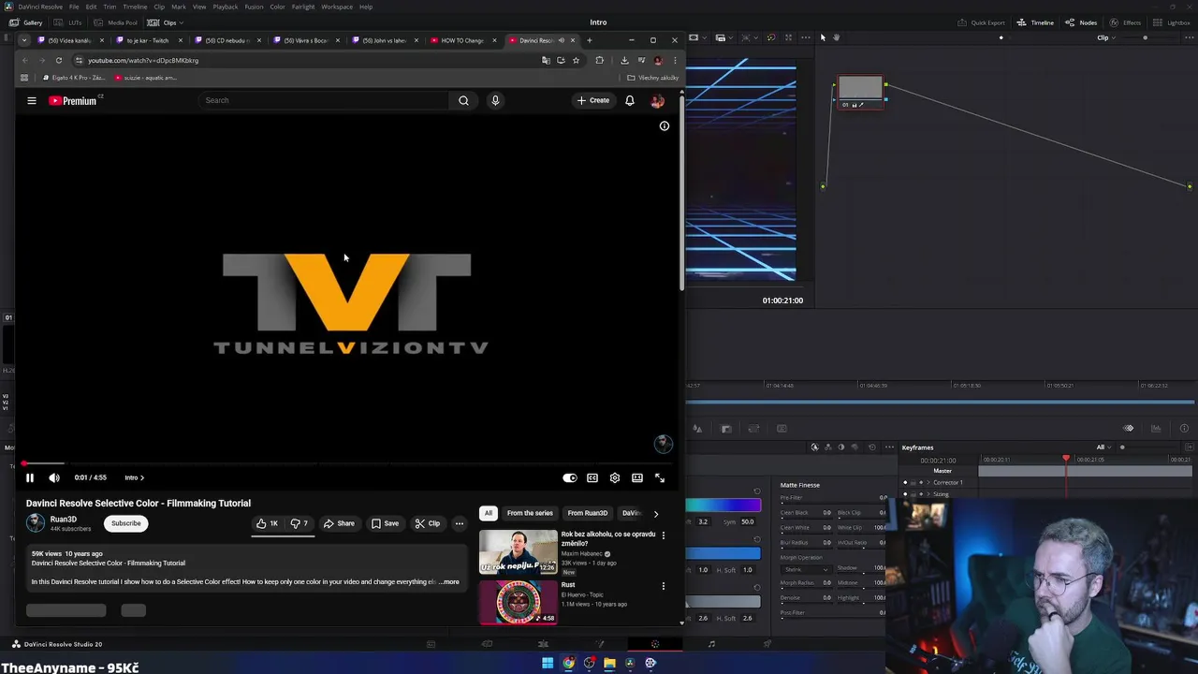This screenshot has height=674, width=1198.
Task: Enter fullscreen on the YouTube player
Action: tap(660, 477)
